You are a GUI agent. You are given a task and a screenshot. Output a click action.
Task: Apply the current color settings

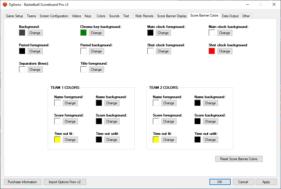[x=266, y=182]
